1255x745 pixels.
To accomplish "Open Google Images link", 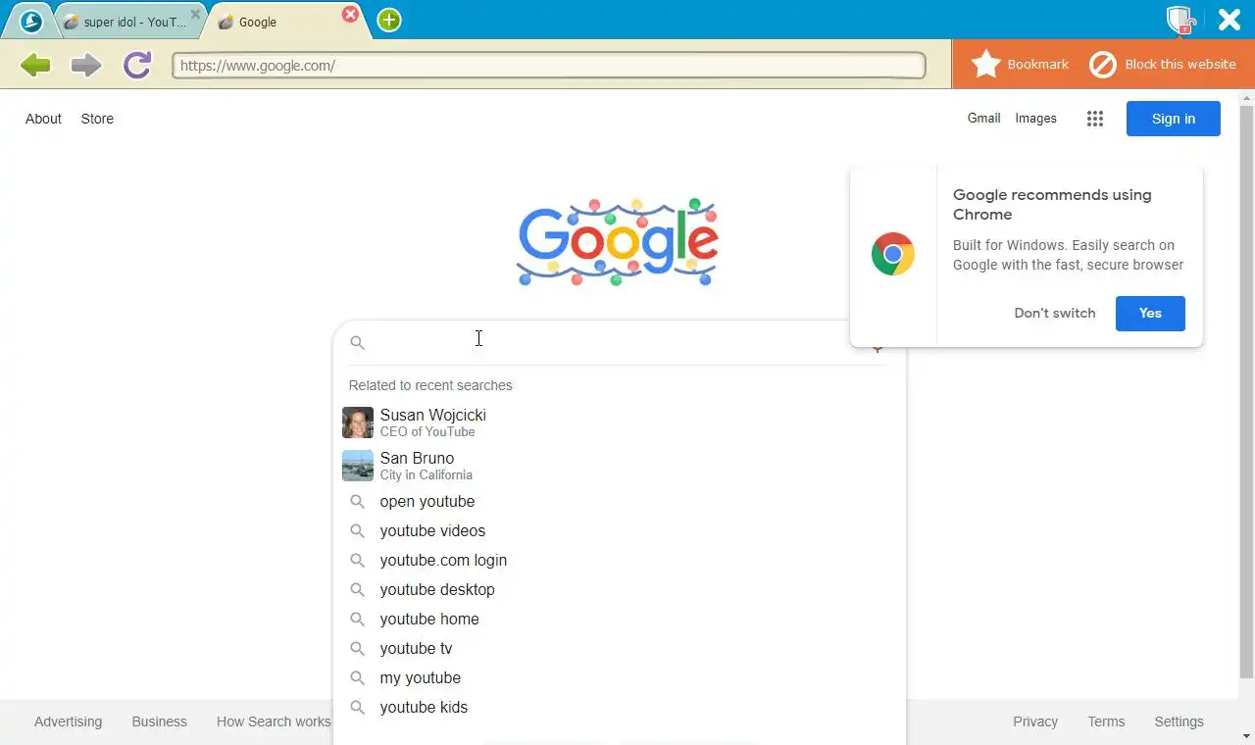I will (1035, 119).
